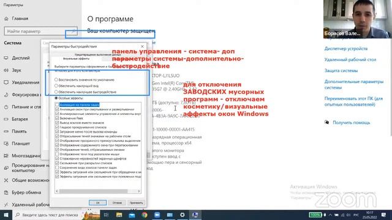Select Восстановить значения по умолчанию radio
This screenshot has height=220, width=392.
click(56, 79)
